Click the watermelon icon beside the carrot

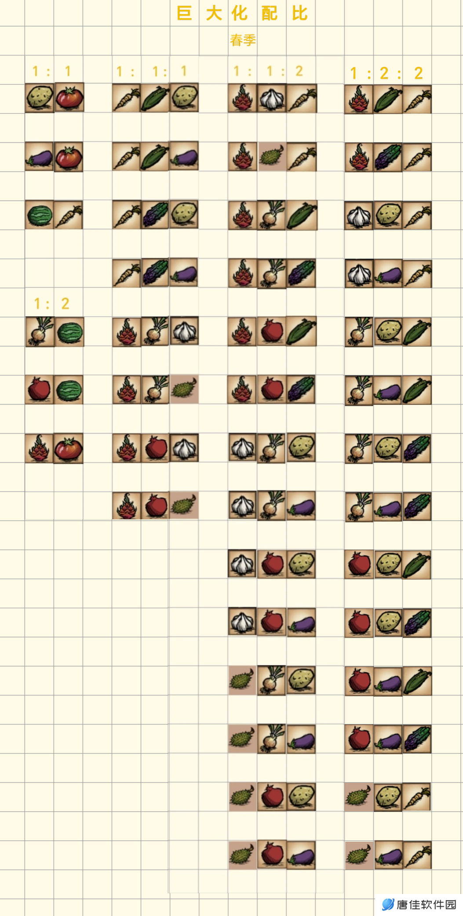pos(40,215)
